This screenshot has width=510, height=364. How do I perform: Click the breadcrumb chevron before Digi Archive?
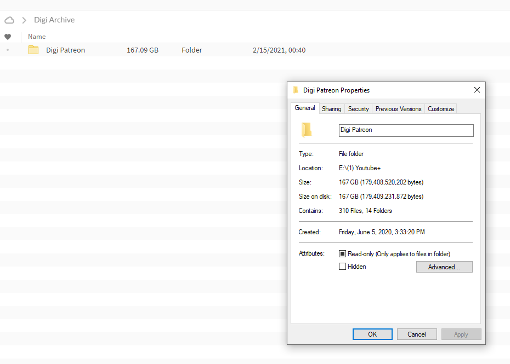tap(24, 20)
